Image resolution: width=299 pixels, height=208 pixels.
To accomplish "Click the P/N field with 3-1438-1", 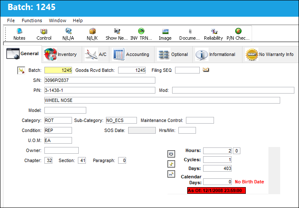I will [x=100, y=90].
